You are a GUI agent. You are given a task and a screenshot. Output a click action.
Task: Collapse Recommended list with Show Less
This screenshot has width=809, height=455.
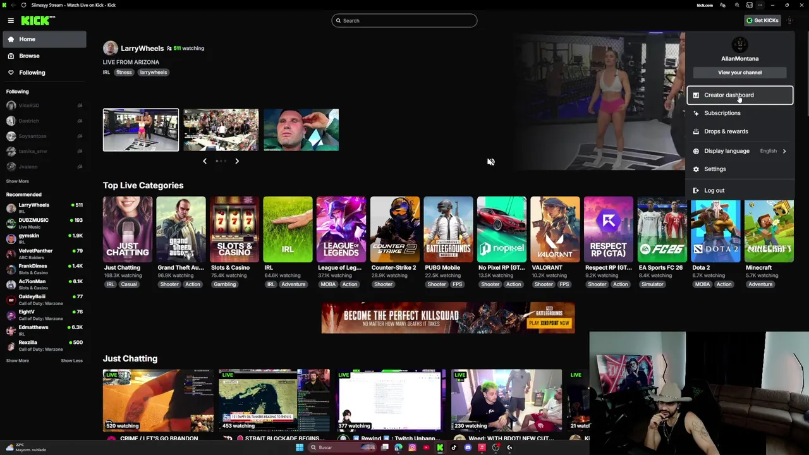(71, 361)
